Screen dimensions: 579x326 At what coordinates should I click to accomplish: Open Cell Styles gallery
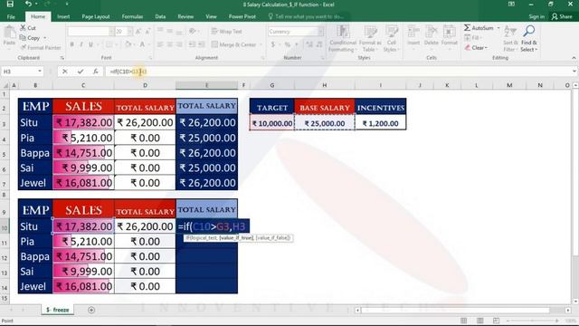click(x=391, y=38)
